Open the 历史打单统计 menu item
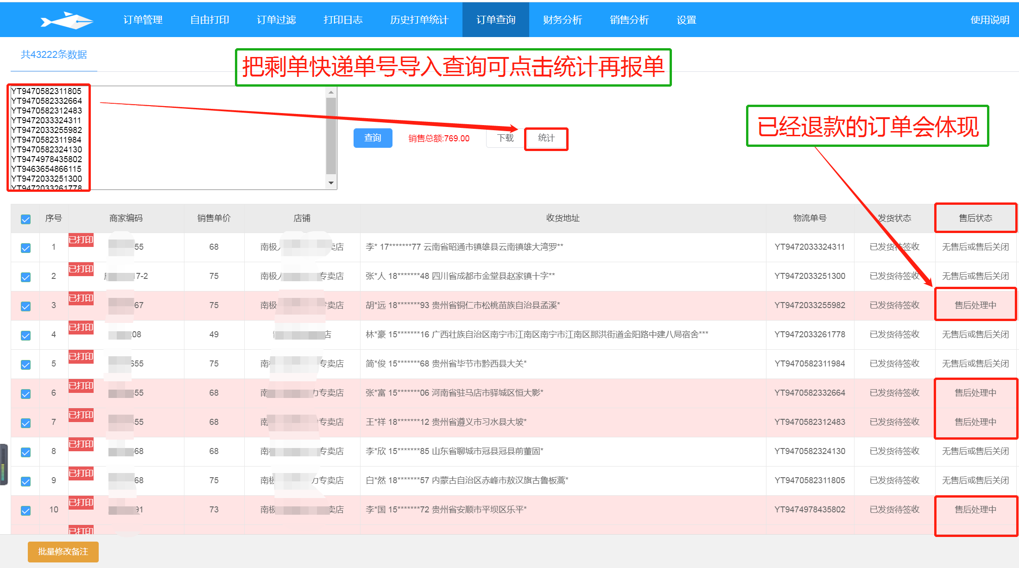1019x568 pixels. 419,20
